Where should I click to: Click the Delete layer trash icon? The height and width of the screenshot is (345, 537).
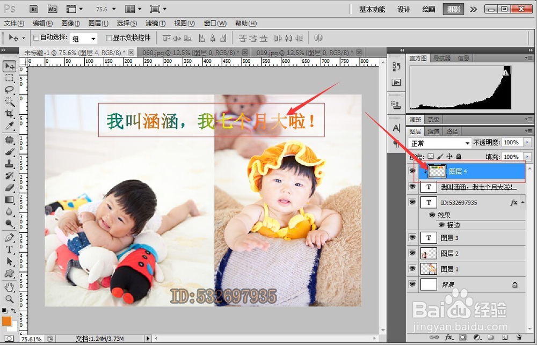(x=519, y=337)
